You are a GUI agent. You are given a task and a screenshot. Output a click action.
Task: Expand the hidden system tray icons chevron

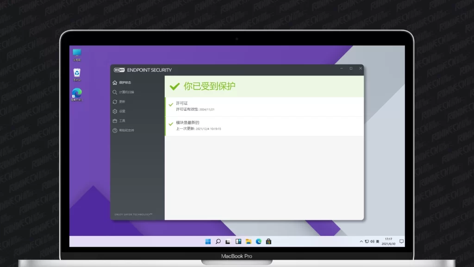click(x=361, y=242)
